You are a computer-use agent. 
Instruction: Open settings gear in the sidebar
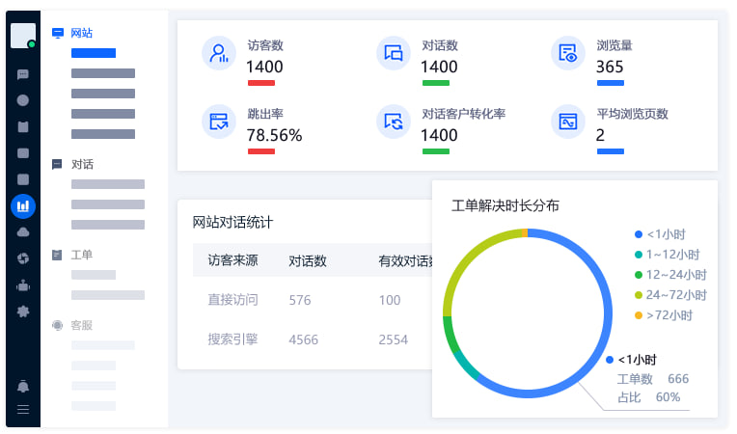click(x=23, y=312)
